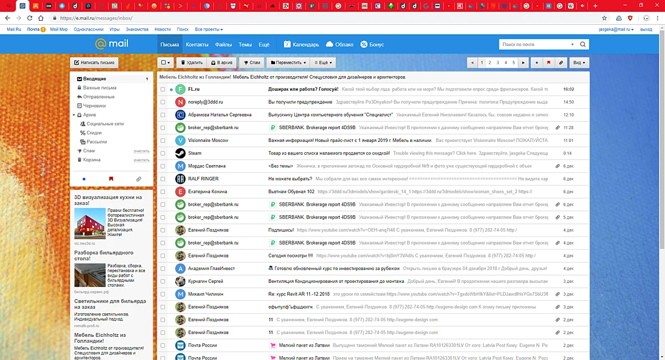
Task: Click the Удалить button
Action: click(191, 63)
